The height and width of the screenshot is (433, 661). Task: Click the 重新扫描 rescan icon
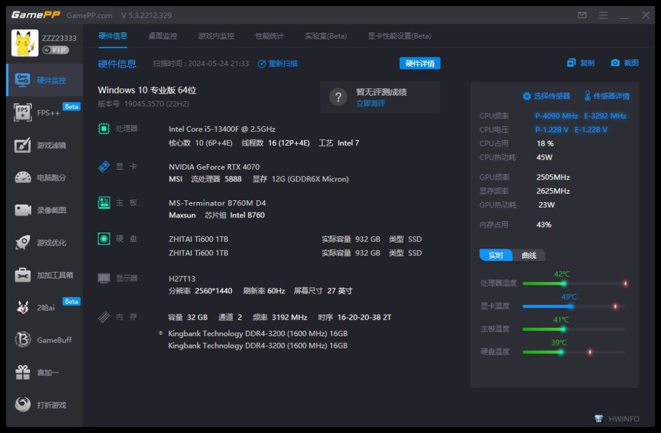tap(261, 64)
